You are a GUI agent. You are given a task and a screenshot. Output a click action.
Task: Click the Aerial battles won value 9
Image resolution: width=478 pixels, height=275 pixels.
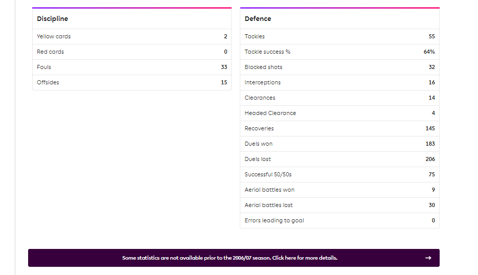point(433,190)
